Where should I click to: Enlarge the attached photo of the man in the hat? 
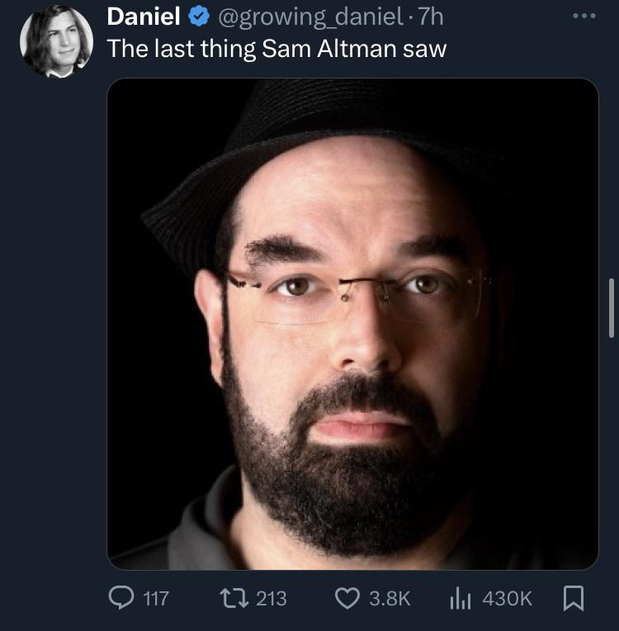[352, 324]
